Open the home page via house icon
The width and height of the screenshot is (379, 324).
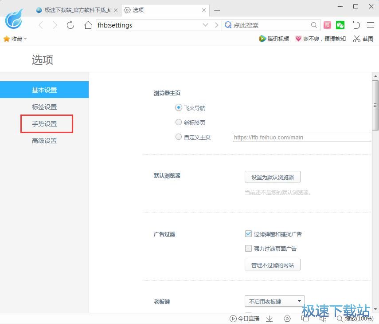(x=88, y=25)
